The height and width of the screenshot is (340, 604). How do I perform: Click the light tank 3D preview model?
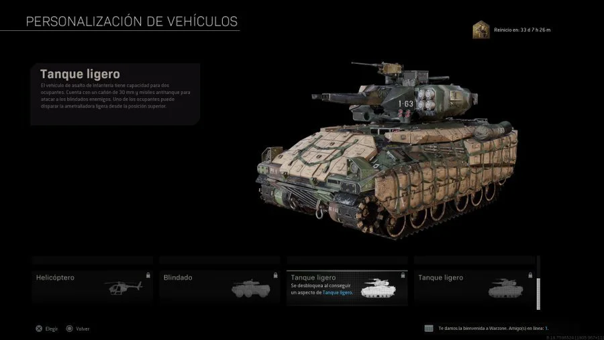point(387,151)
